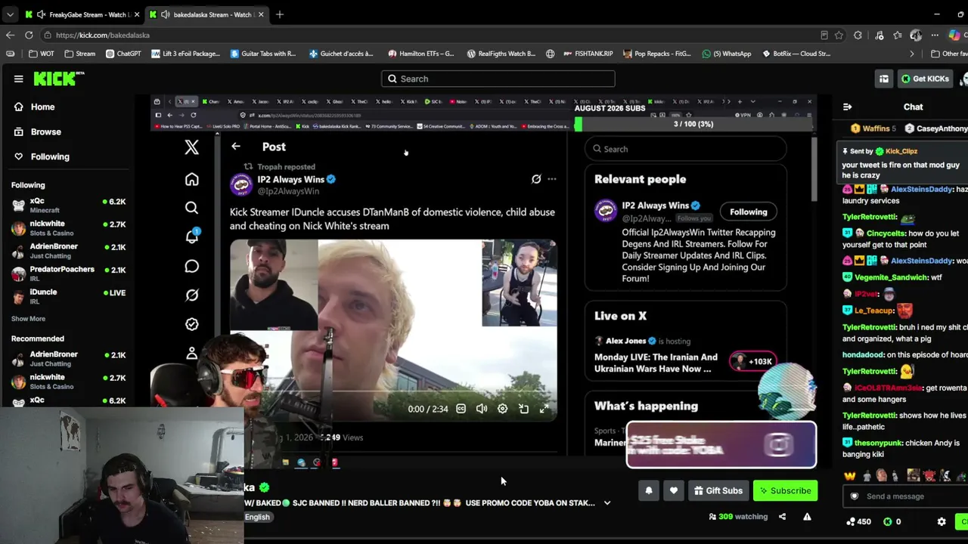Image resolution: width=968 pixels, height=544 pixels.
Task: Open channel points balance showing 450
Action: tap(858, 521)
